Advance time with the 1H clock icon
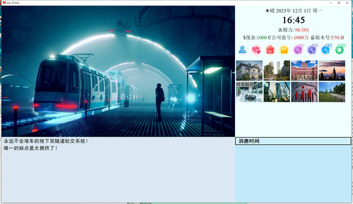 tap(298, 50)
